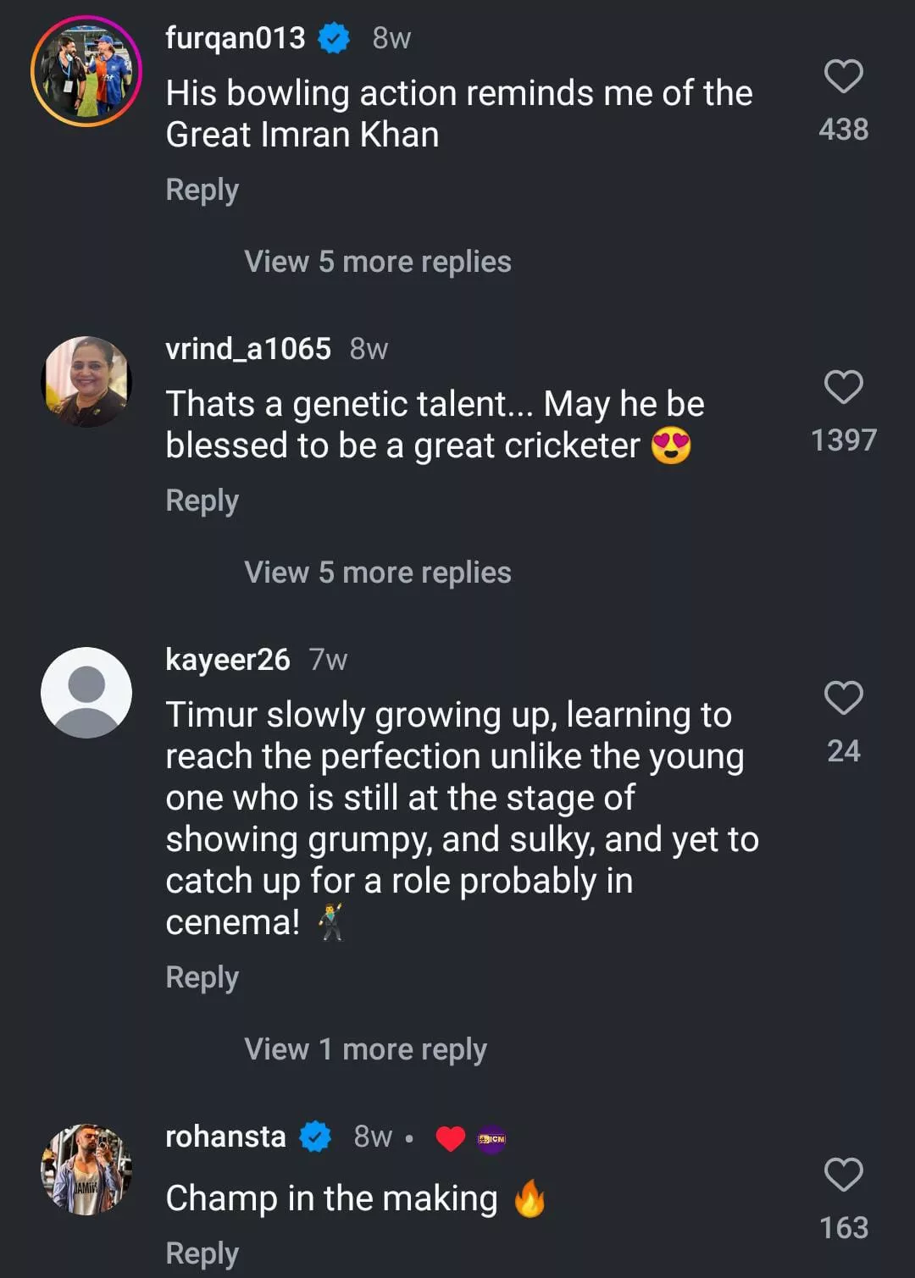Viewport: 915px width, 1278px height.
Task: Open the kayeer26 username link
Action: click(x=227, y=659)
